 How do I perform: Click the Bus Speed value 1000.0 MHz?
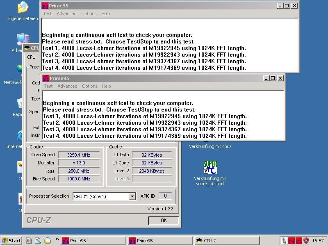point(79,179)
